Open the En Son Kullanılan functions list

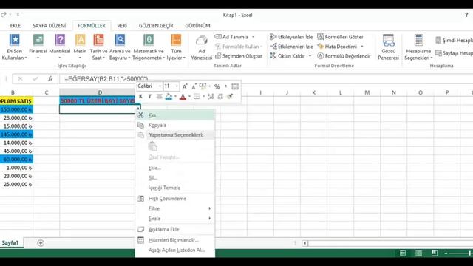pyautogui.click(x=14, y=47)
